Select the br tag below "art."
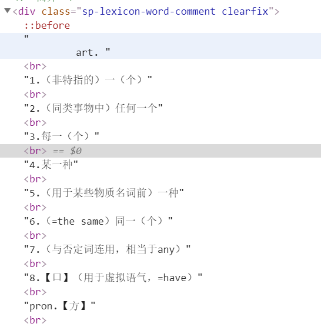321x327 pixels. (x=35, y=66)
